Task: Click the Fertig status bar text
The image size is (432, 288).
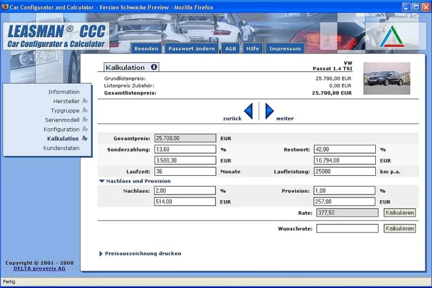Action: pos(9,282)
